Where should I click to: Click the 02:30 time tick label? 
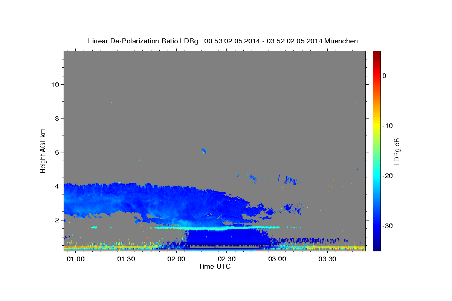point(227,259)
